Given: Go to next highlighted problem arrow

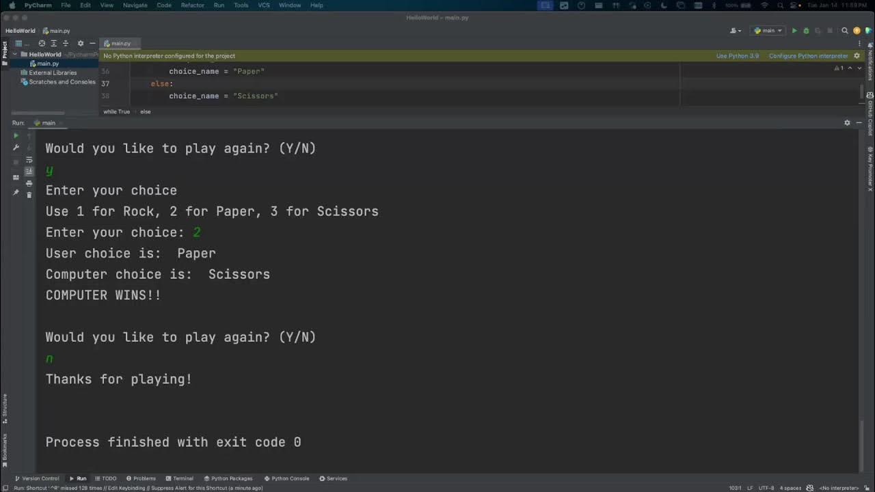Looking at the screenshot, I should [860, 68].
